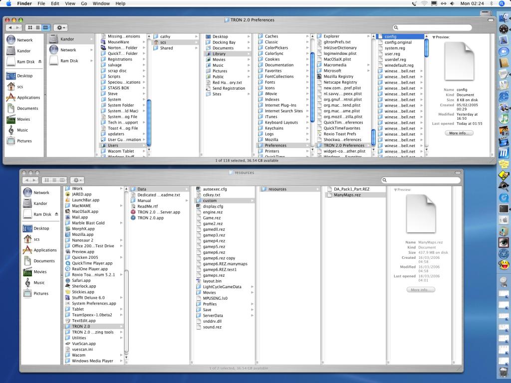Switch TRON 2.0 Preferences window to list view
This screenshot has width=511, height=383.
click(x=38, y=28)
